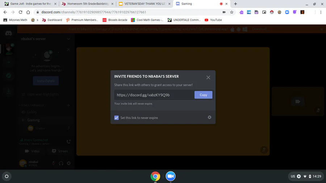The image size is (326, 183).
Task: Open Explore public servers compass
Action: [9, 76]
